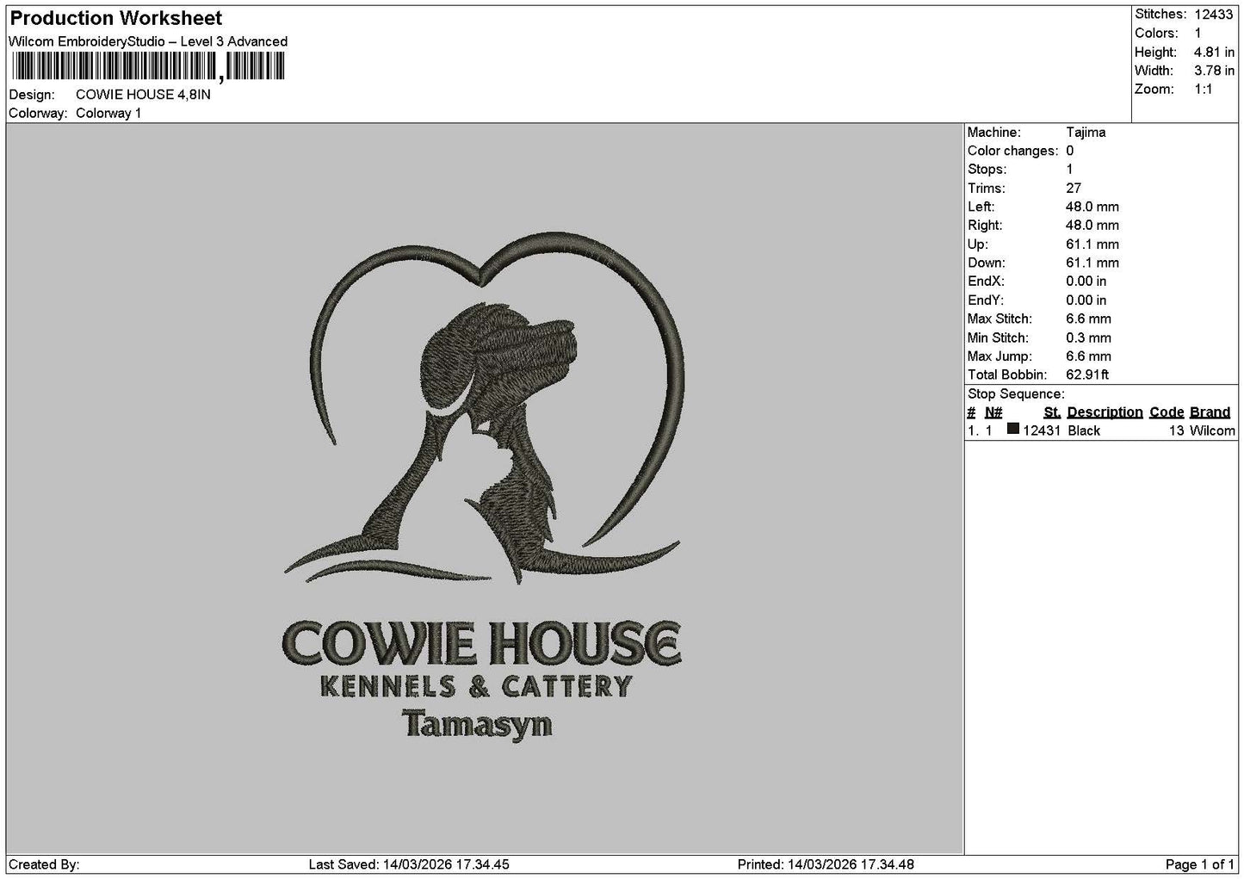Viewport: 1244px width, 879px height.
Task: Click the 'Page 1 of 1' indicator
Action: pyautogui.click(x=1200, y=864)
